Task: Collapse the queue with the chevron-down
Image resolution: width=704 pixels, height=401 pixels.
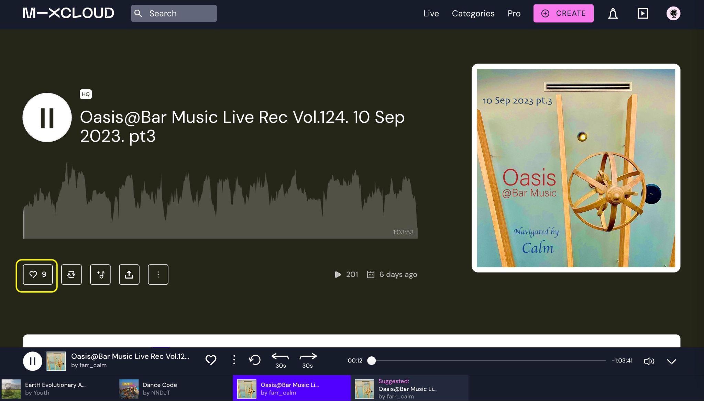Action: point(671,361)
